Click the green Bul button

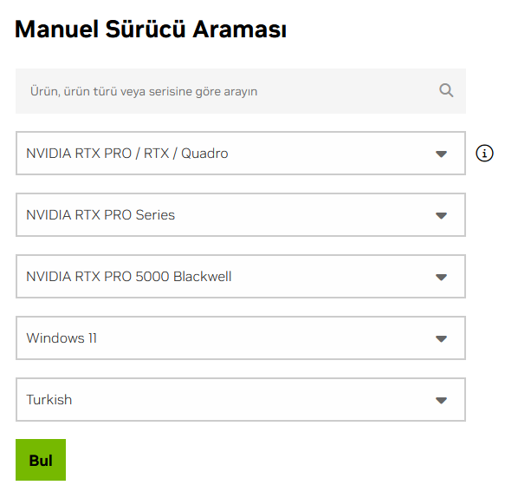click(x=41, y=460)
